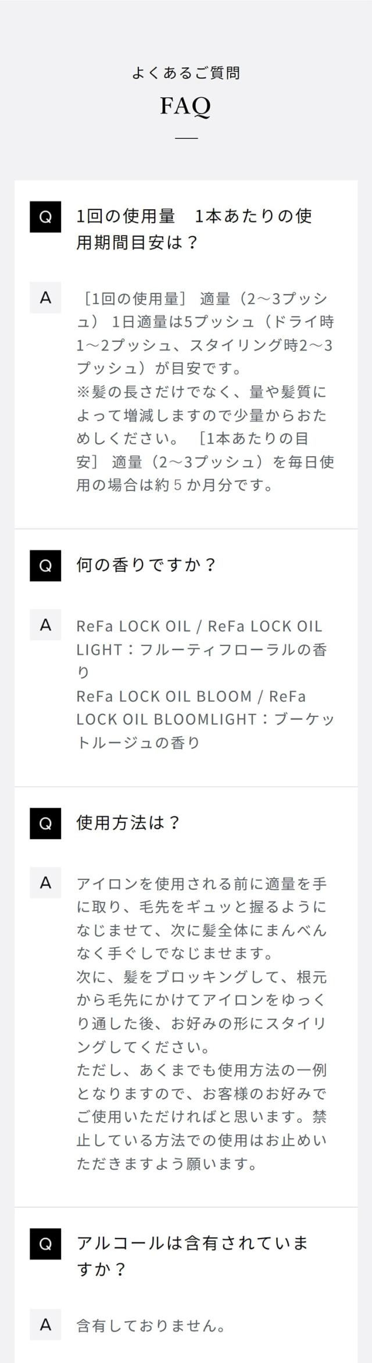Click the Q icon next to 使用方法は？

click(x=45, y=823)
